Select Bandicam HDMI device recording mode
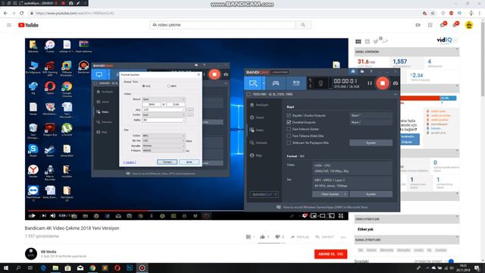Screen dimensions: 485x273 [x=296, y=83]
